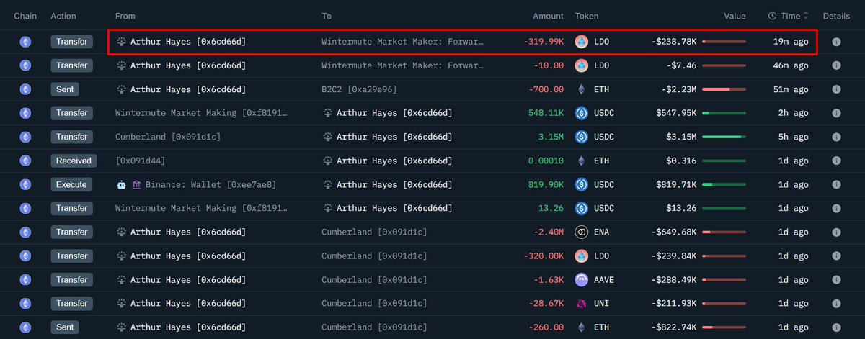Sort transactions by the Time column

pyautogui.click(x=790, y=16)
